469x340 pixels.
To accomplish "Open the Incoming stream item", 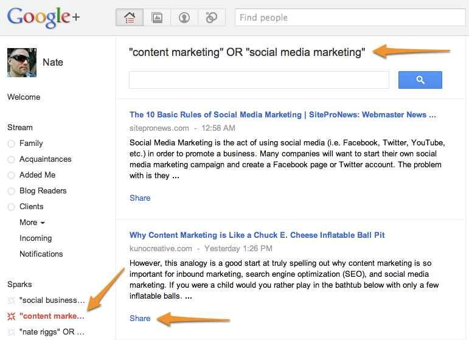I will pyautogui.click(x=36, y=238).
